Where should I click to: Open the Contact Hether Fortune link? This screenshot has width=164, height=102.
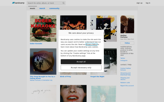pyautogui.click(x=126, y=69)
